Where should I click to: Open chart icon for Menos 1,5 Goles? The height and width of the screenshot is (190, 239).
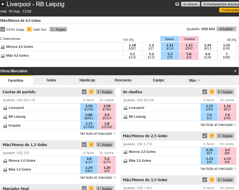click(x=5, y=160)
